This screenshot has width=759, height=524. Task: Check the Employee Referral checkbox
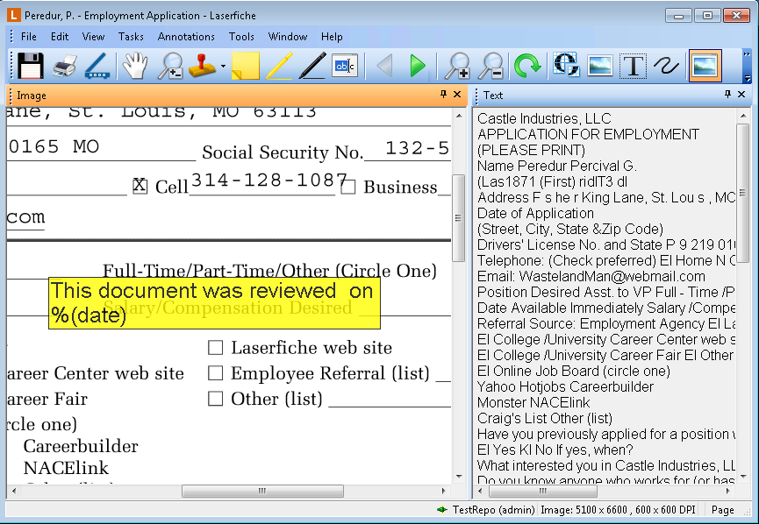215,373
